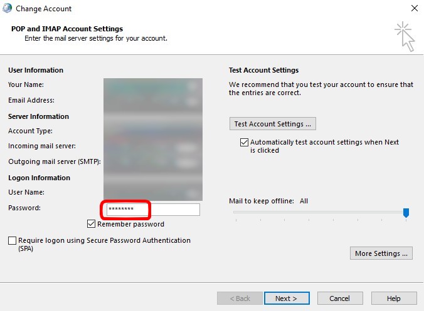Viewport: 424px width, 311px height.
Task: Click the Incoming mail server field
Action: coord(152,146)
